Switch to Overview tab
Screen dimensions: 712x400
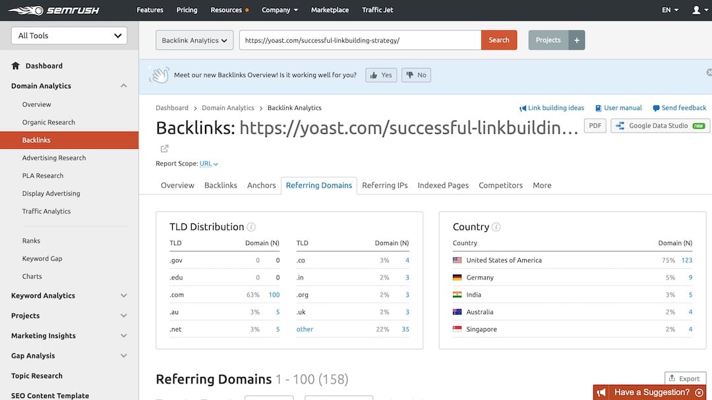177,185
